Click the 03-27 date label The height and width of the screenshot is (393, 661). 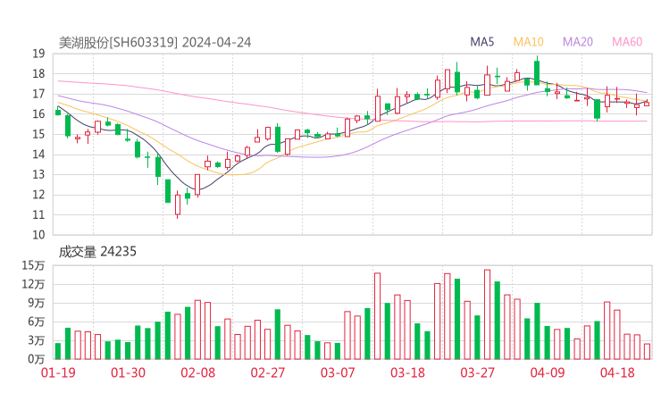[x=477, y=372]
